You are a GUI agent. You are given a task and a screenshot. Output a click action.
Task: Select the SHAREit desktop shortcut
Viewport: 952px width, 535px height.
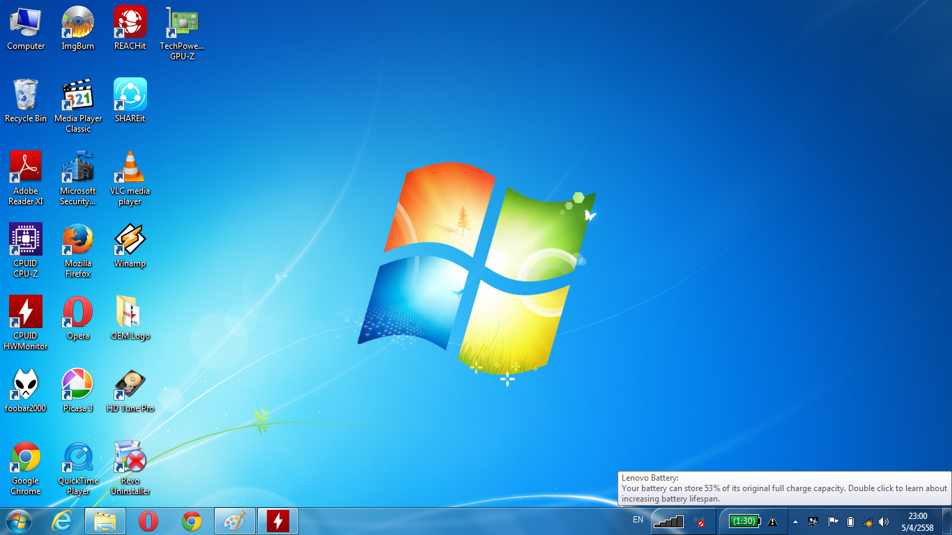coord(130,101)
